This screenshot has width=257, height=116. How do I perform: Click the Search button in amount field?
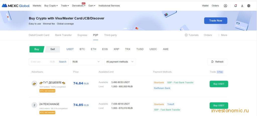62,62
